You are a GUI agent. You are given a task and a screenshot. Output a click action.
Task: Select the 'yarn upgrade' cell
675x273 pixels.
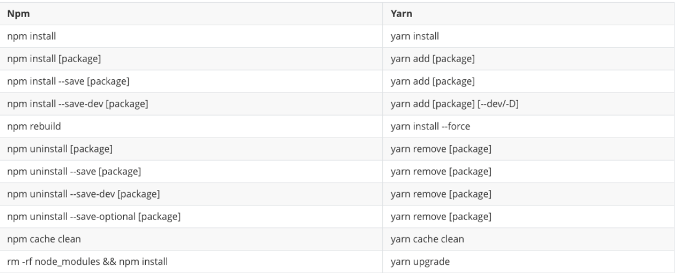pyautogui.click(x=418, y=261)
